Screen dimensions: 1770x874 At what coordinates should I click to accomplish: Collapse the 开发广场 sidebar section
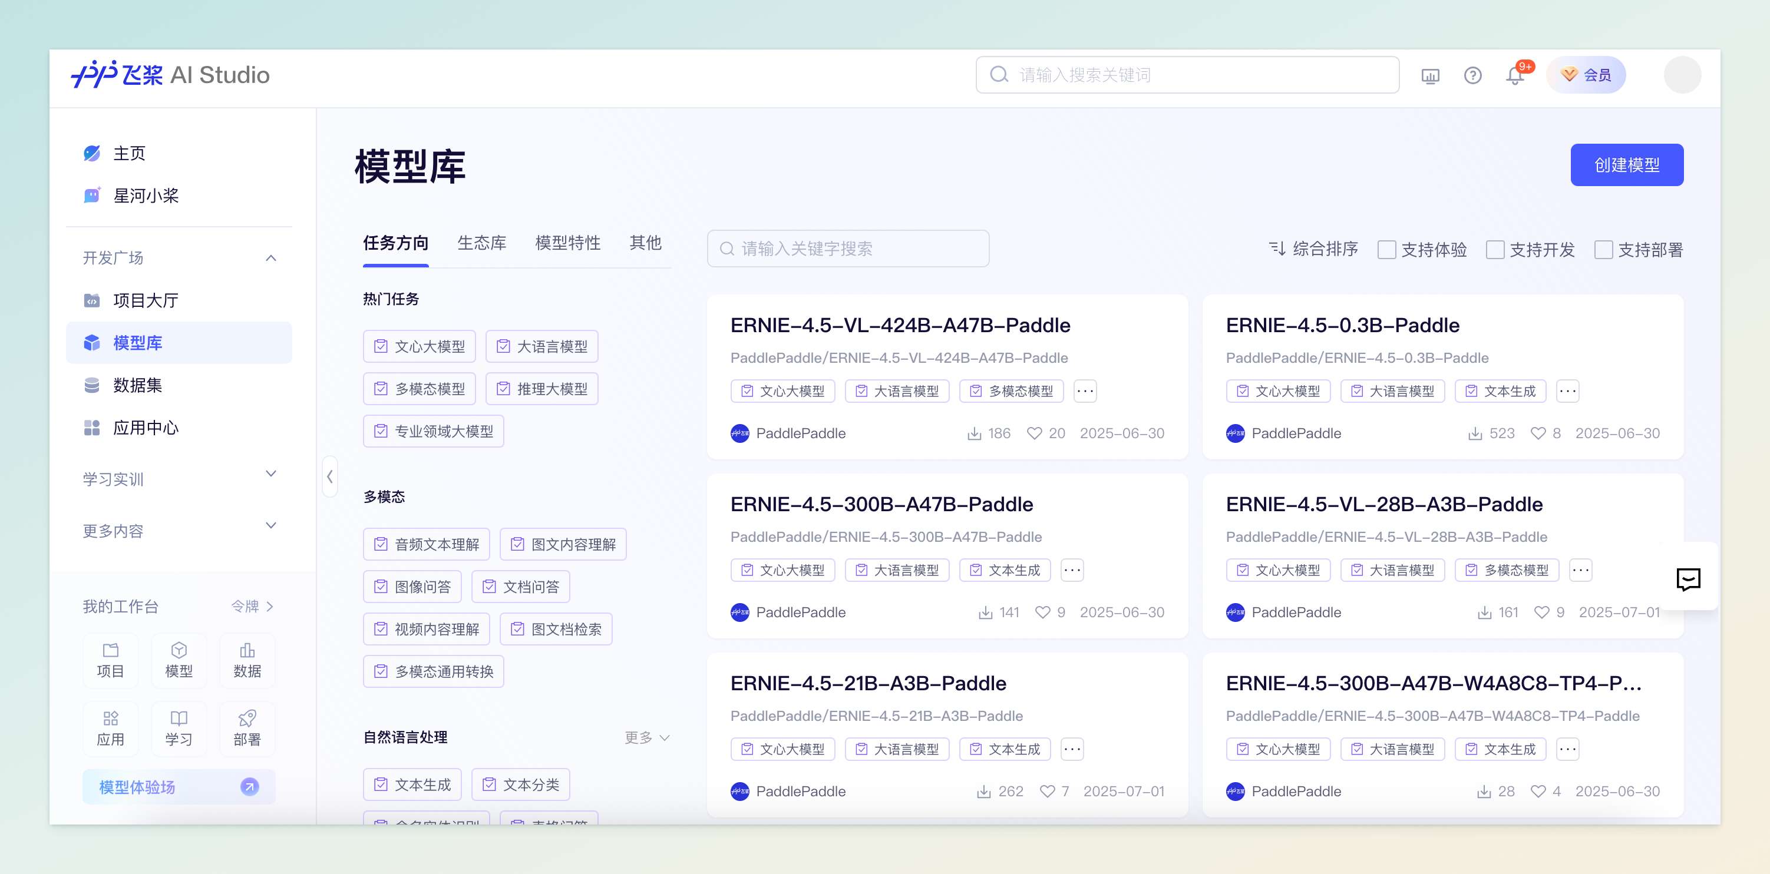pos(270,258)
